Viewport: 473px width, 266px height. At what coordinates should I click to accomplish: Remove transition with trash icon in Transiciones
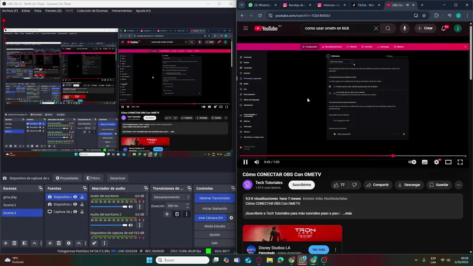click(177, 214)
